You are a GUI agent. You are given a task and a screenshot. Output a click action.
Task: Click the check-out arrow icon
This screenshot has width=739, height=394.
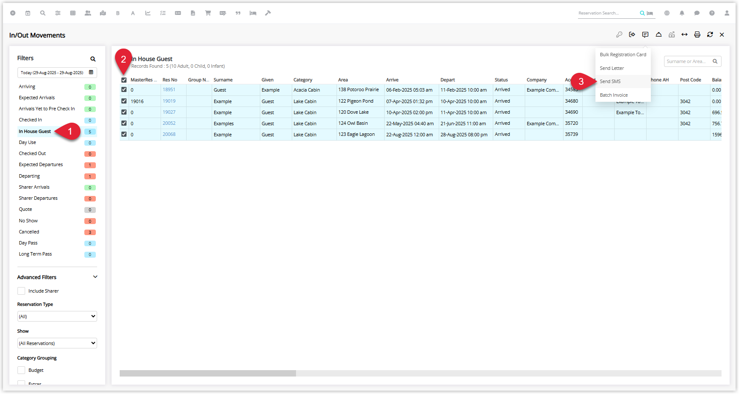(632, 35)
